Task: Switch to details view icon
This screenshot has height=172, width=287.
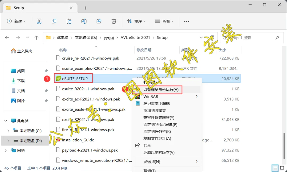Action: click(275, 168)
